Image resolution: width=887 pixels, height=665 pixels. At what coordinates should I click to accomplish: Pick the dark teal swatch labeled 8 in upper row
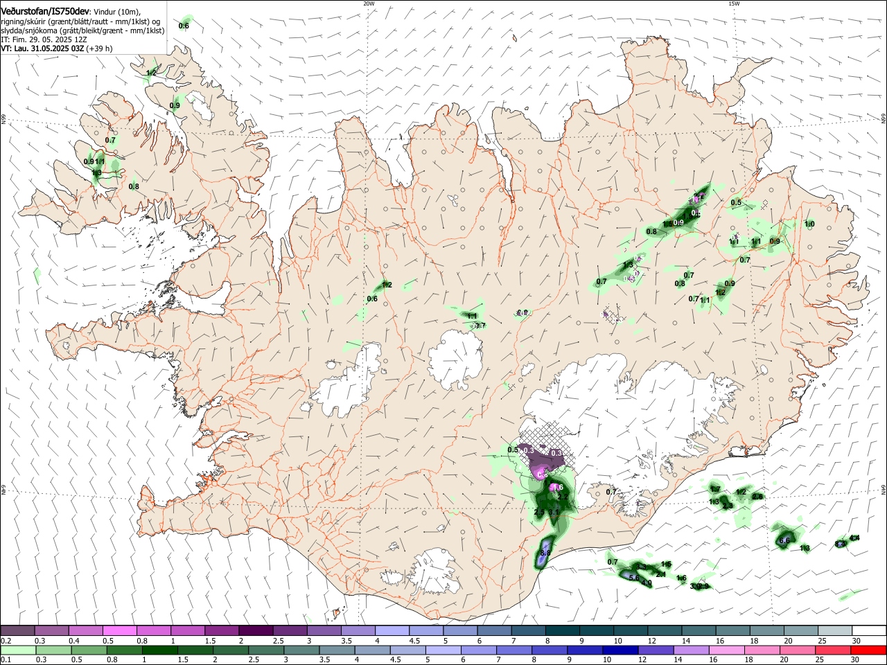point(562,631)
